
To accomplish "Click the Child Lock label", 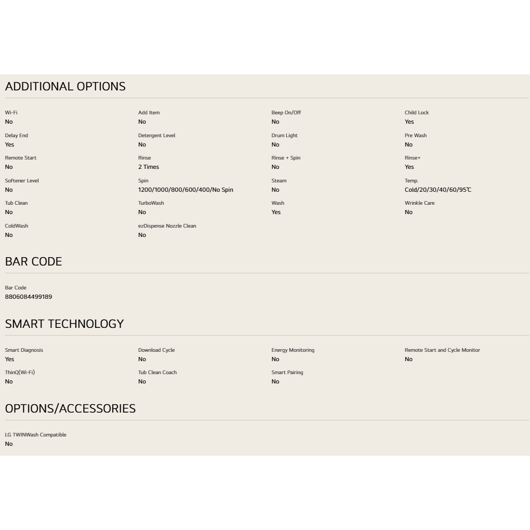I will coord(417,113).
